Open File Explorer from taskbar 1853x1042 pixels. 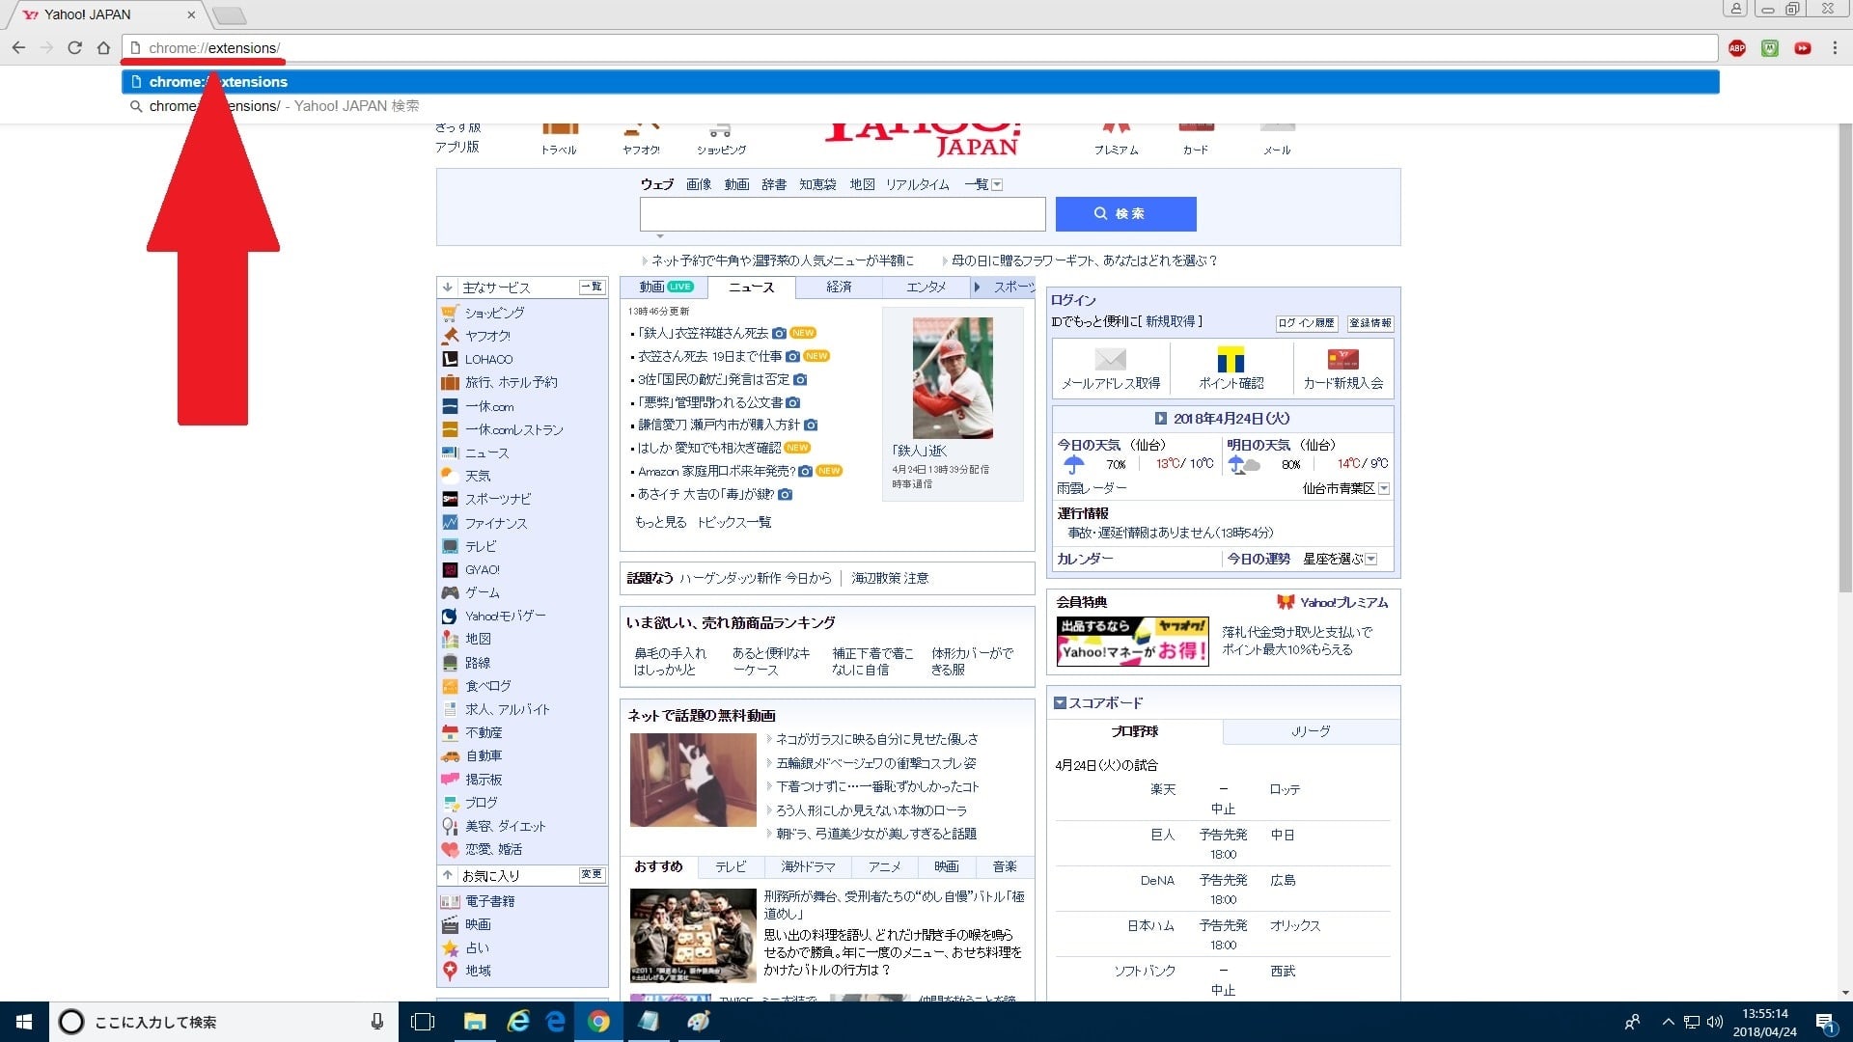point(475,1022)
